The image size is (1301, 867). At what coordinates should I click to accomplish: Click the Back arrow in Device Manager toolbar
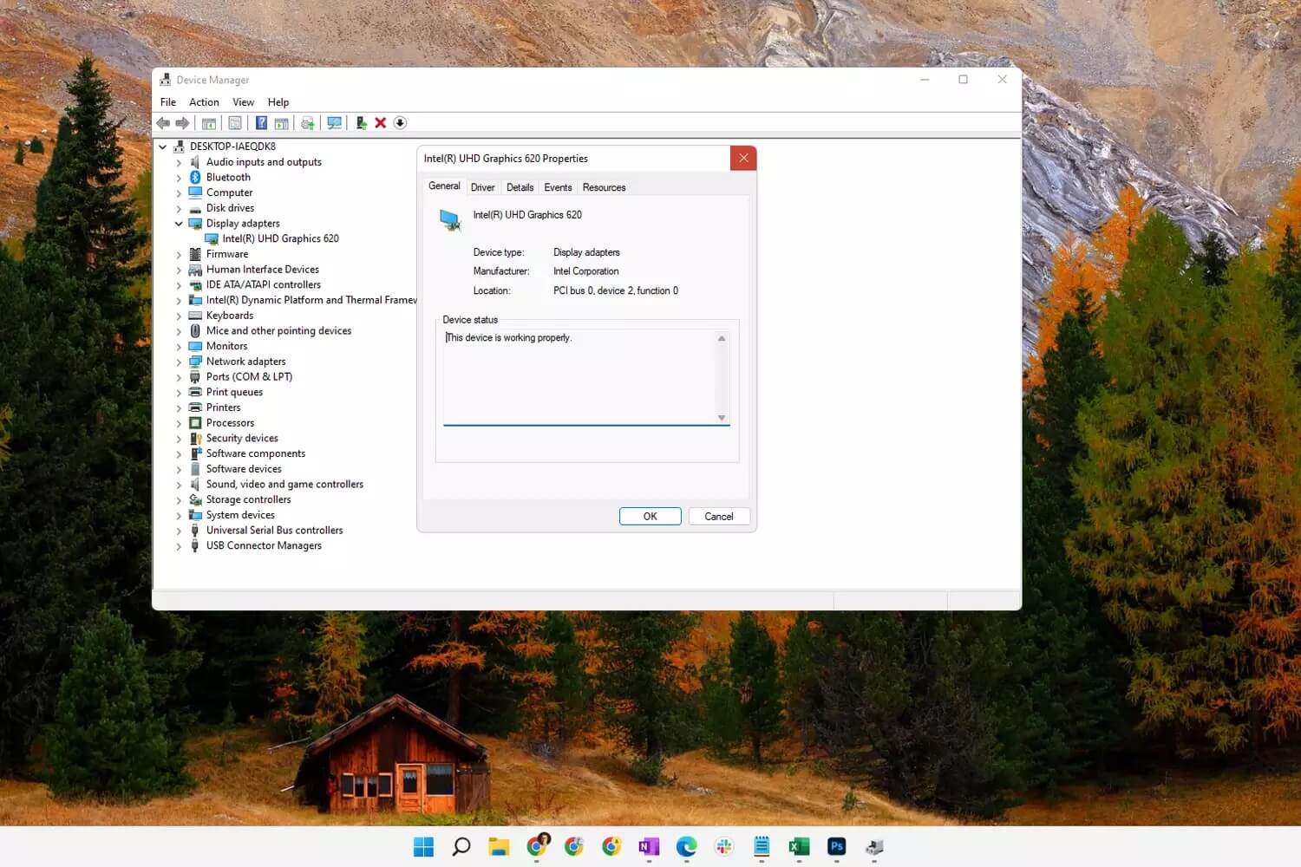click(x=163, y=123)
